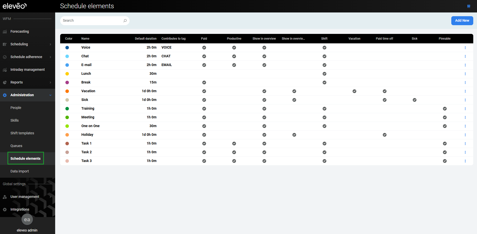Image resolution: width=477 pixels, height=234 pixels.
Task: Click the yellow Lunch color dot
Action: pos(67,74)
